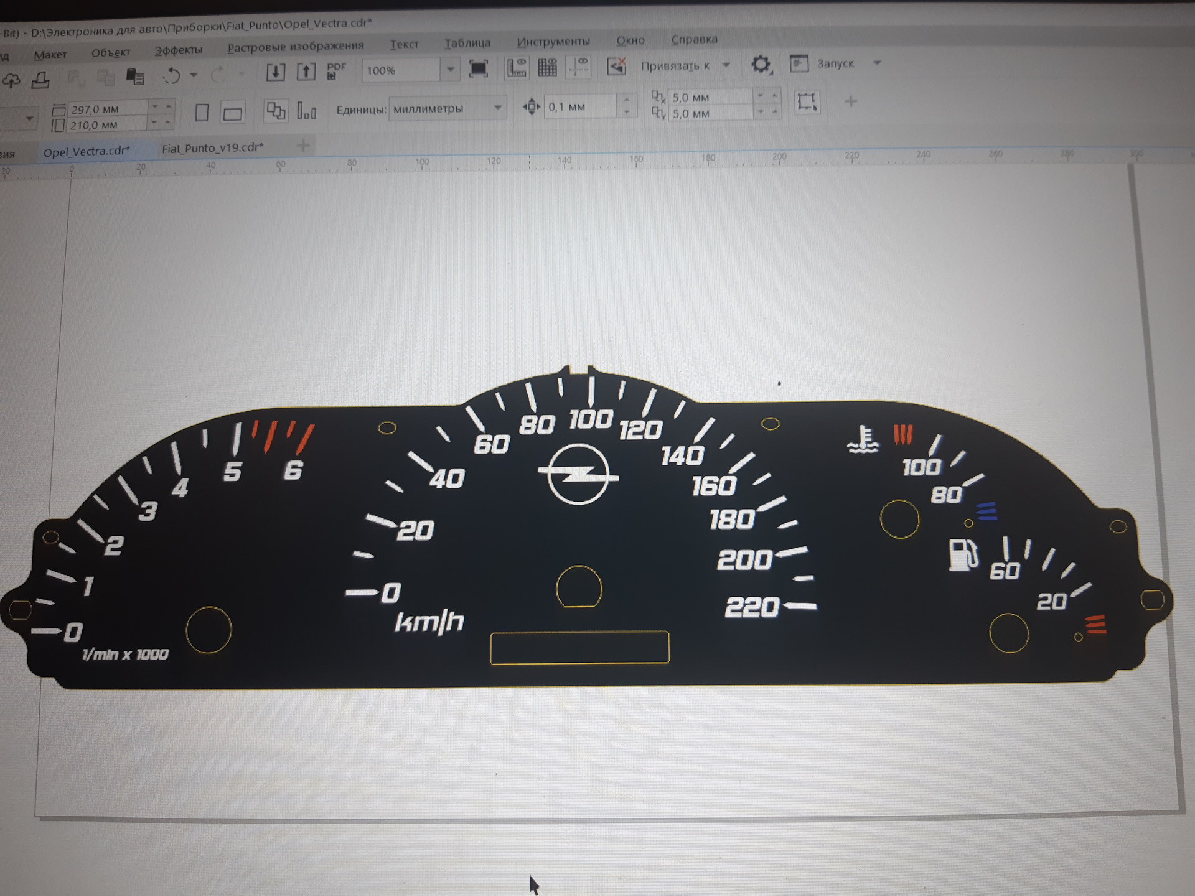This screenshot has width=1195, height=896.
Task: Click the Запуск launch button
Action: coord(835,63)
